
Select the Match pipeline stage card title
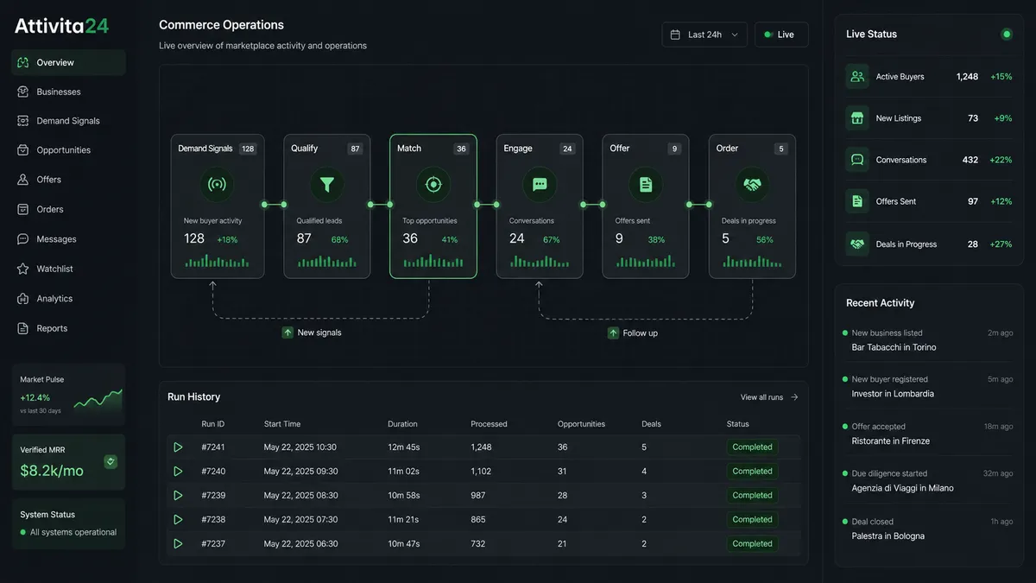click(409, 149)
